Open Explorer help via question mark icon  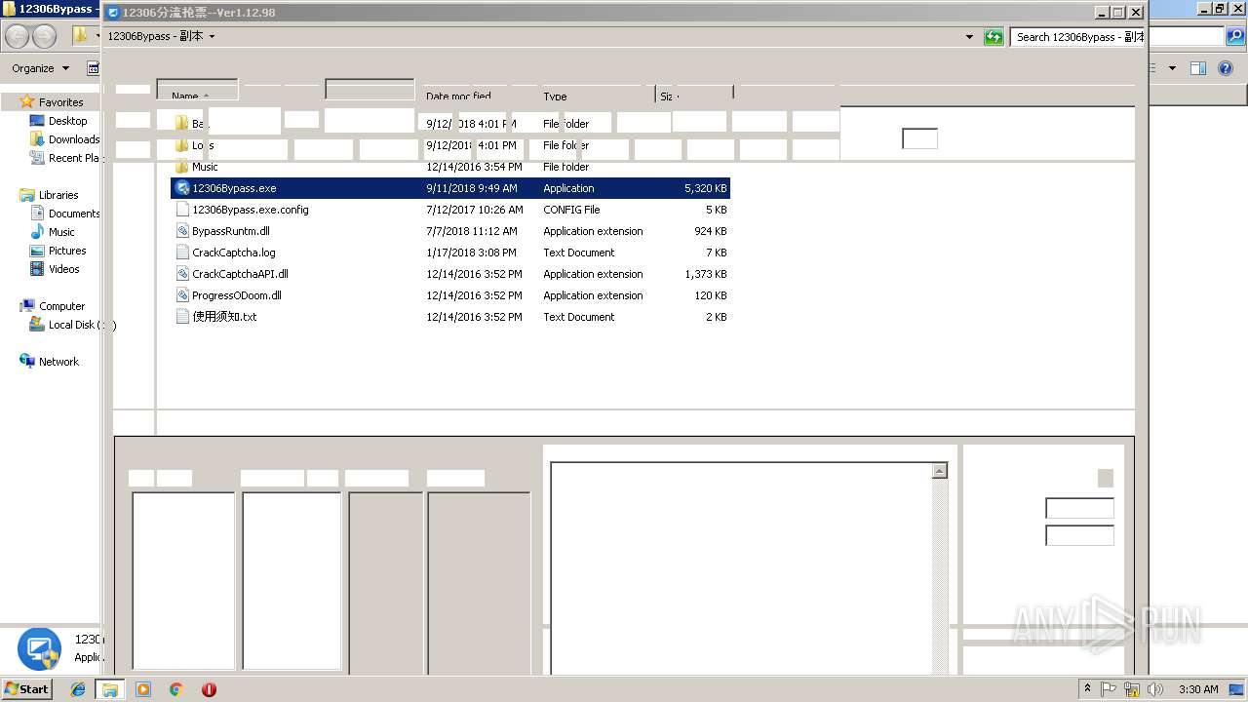(x=1227, y=68)
